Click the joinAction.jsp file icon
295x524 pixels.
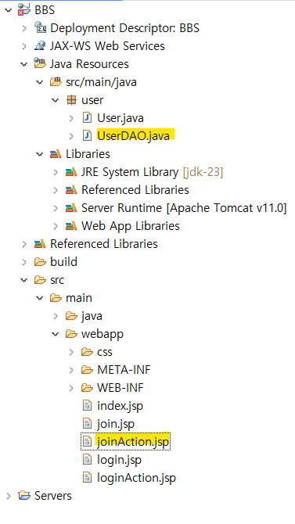point(87,442)
